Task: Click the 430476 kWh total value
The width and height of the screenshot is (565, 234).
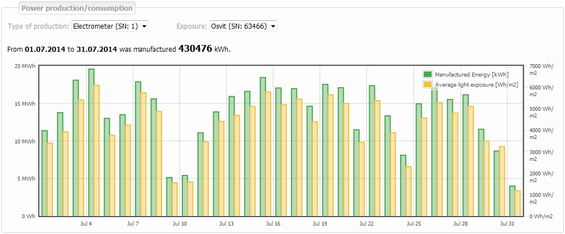Action: click(195, 49)
